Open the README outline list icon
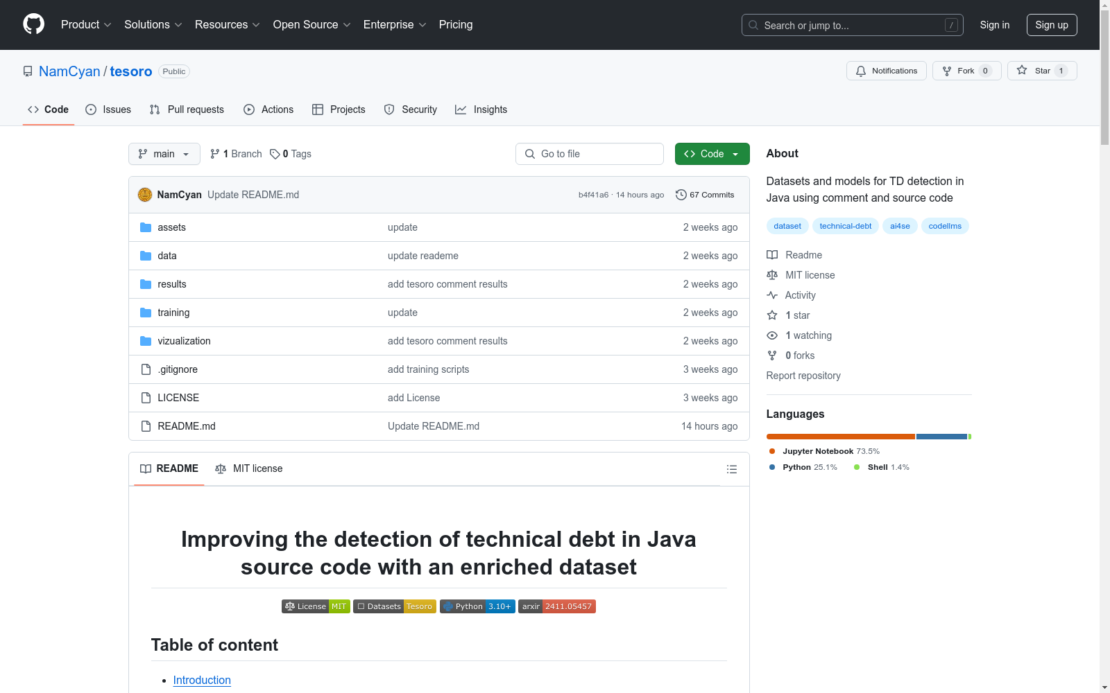Viewport: 1110px width, 693px height. coord(731,469)
